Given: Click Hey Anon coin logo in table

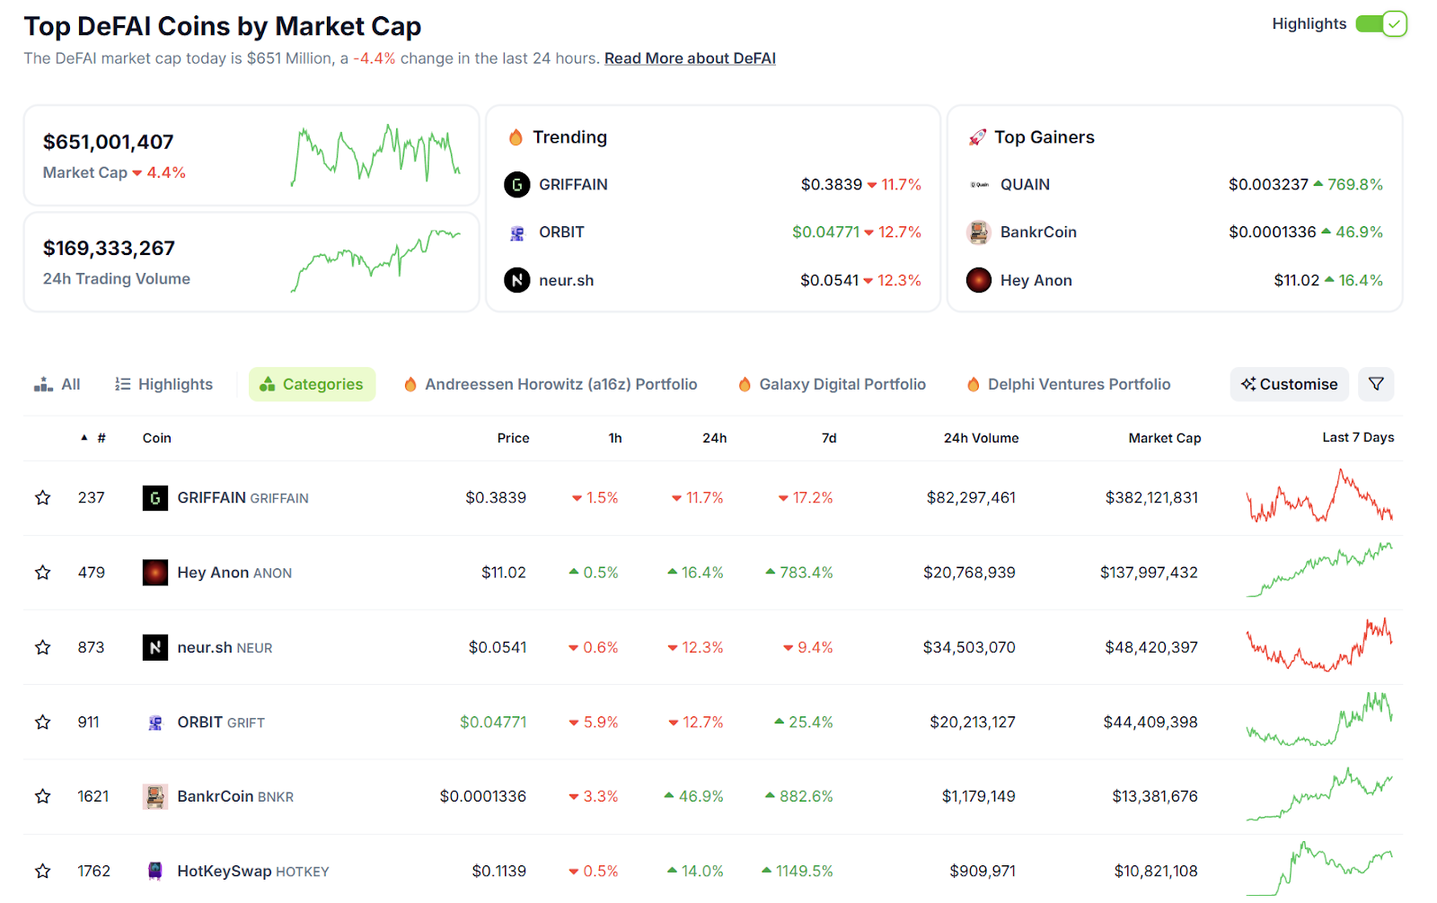Looking at the screenshot, I should 155,573.
